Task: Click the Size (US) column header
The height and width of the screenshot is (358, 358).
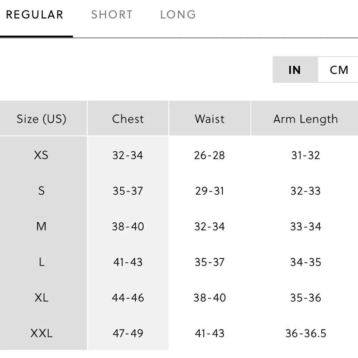Action: coord(42,118)
